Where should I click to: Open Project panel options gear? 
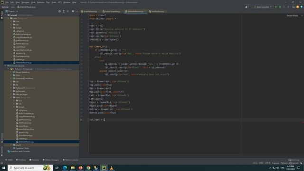[x=73, y=11]
